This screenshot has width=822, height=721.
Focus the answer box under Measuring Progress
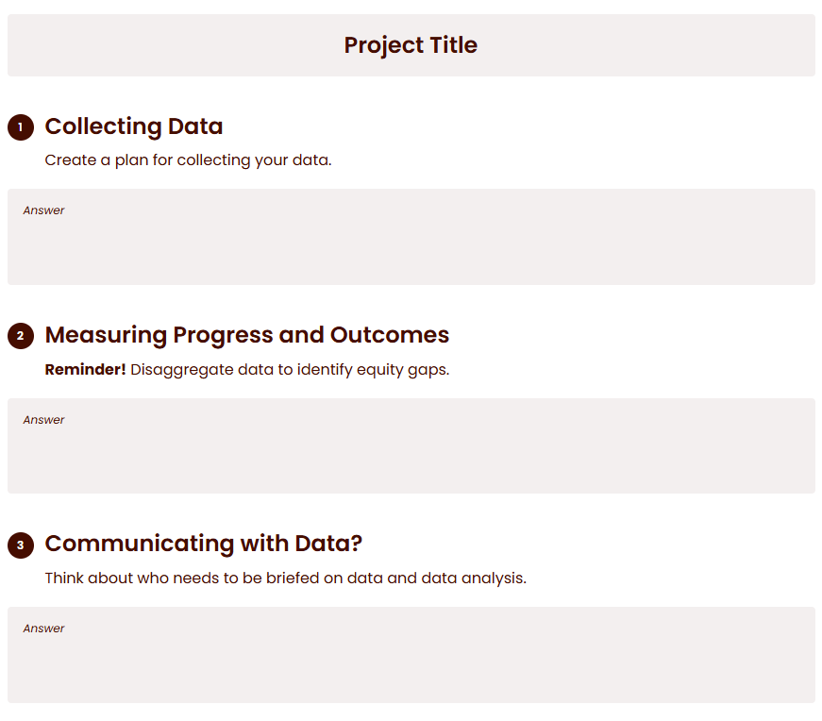point(411,445)
